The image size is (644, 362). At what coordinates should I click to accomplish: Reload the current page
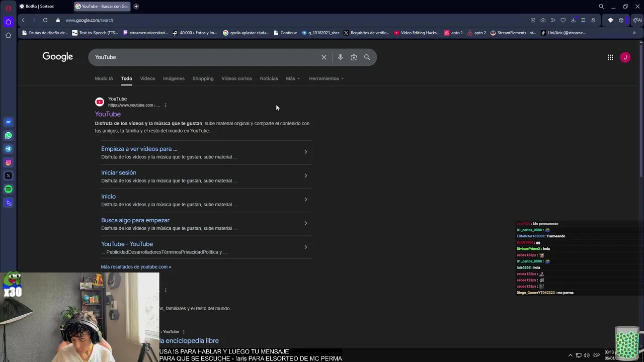click(x=45, y=20)
